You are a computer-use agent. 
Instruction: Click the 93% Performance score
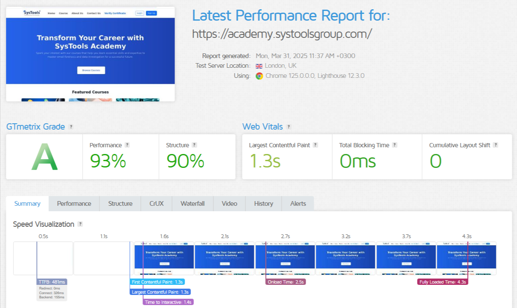tap(108, 161)
